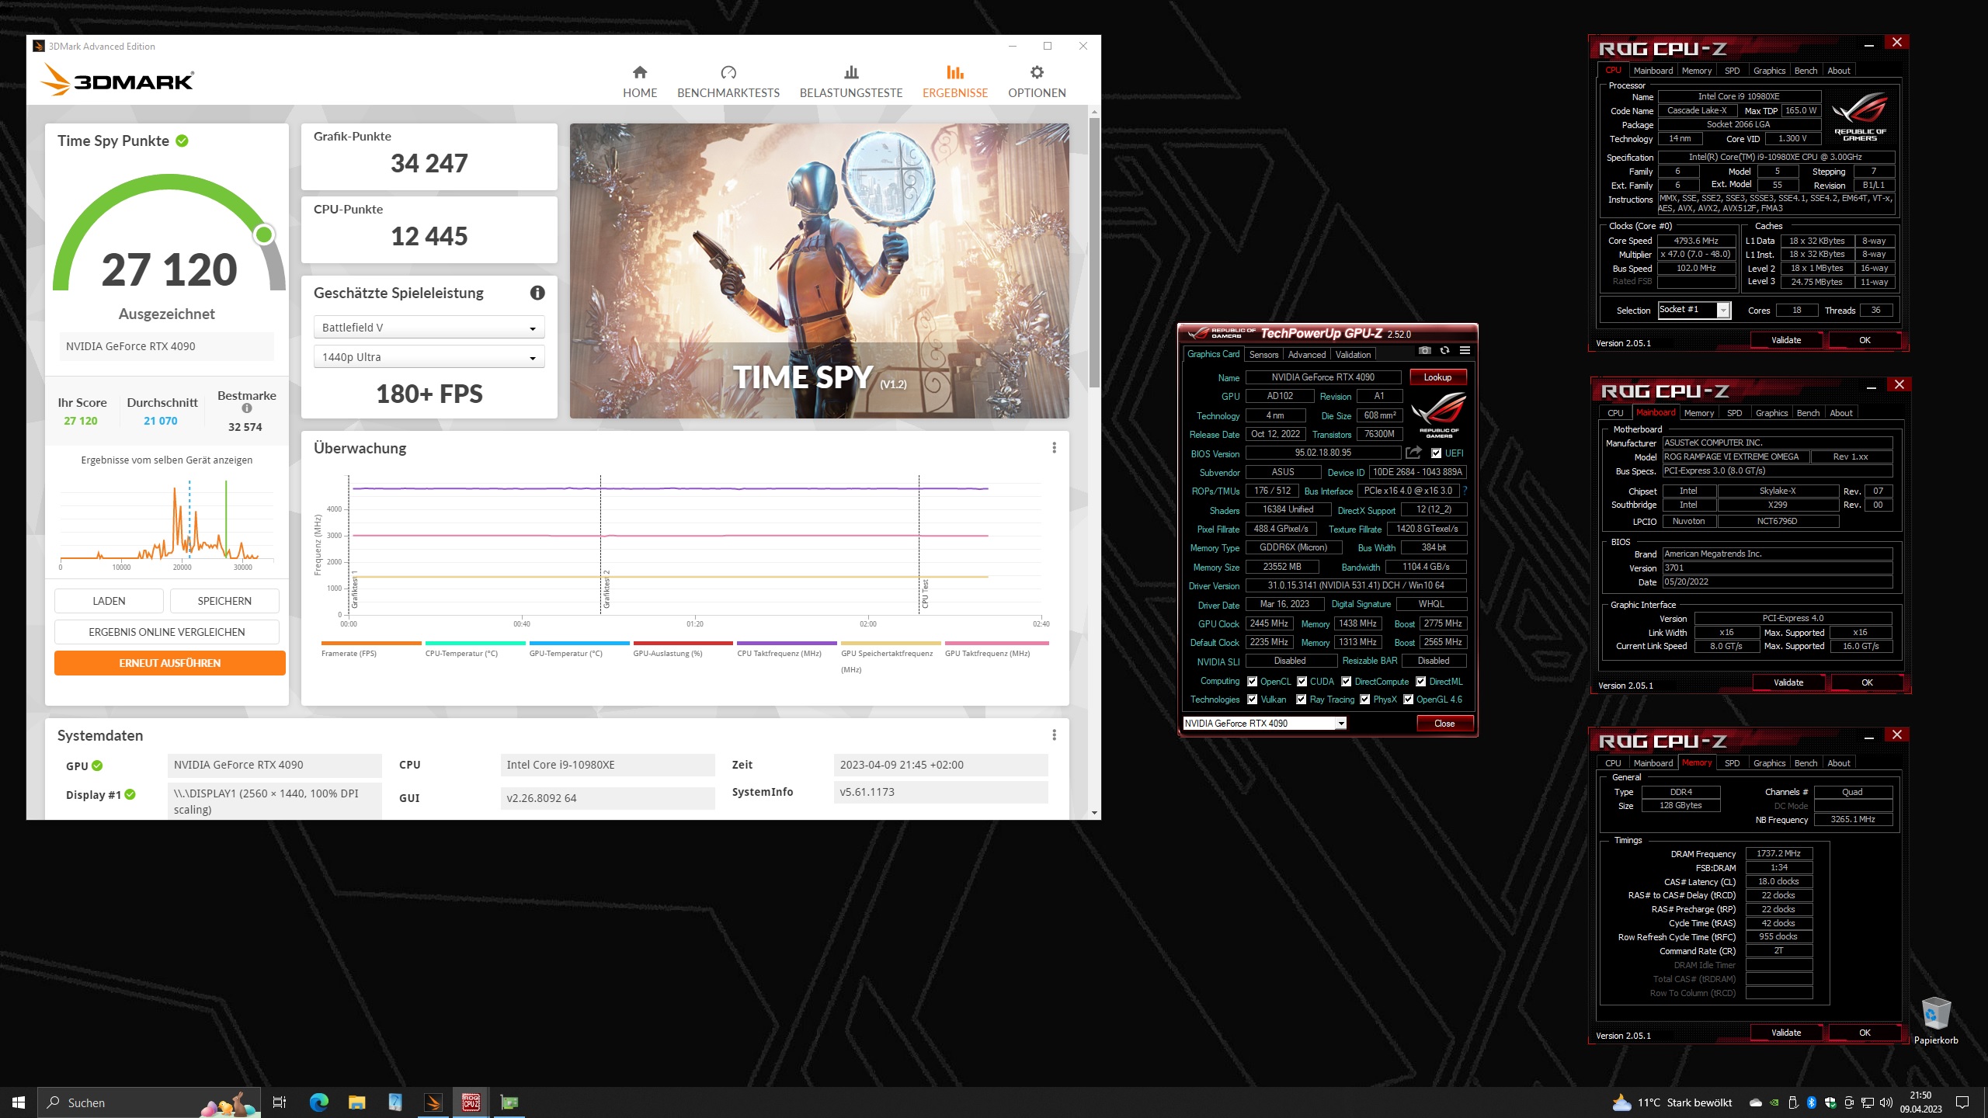Click the BIOS export icon in GPU-Z
The width and height of the screenshot is (1988, 1118).
[x=1413, y=453]
